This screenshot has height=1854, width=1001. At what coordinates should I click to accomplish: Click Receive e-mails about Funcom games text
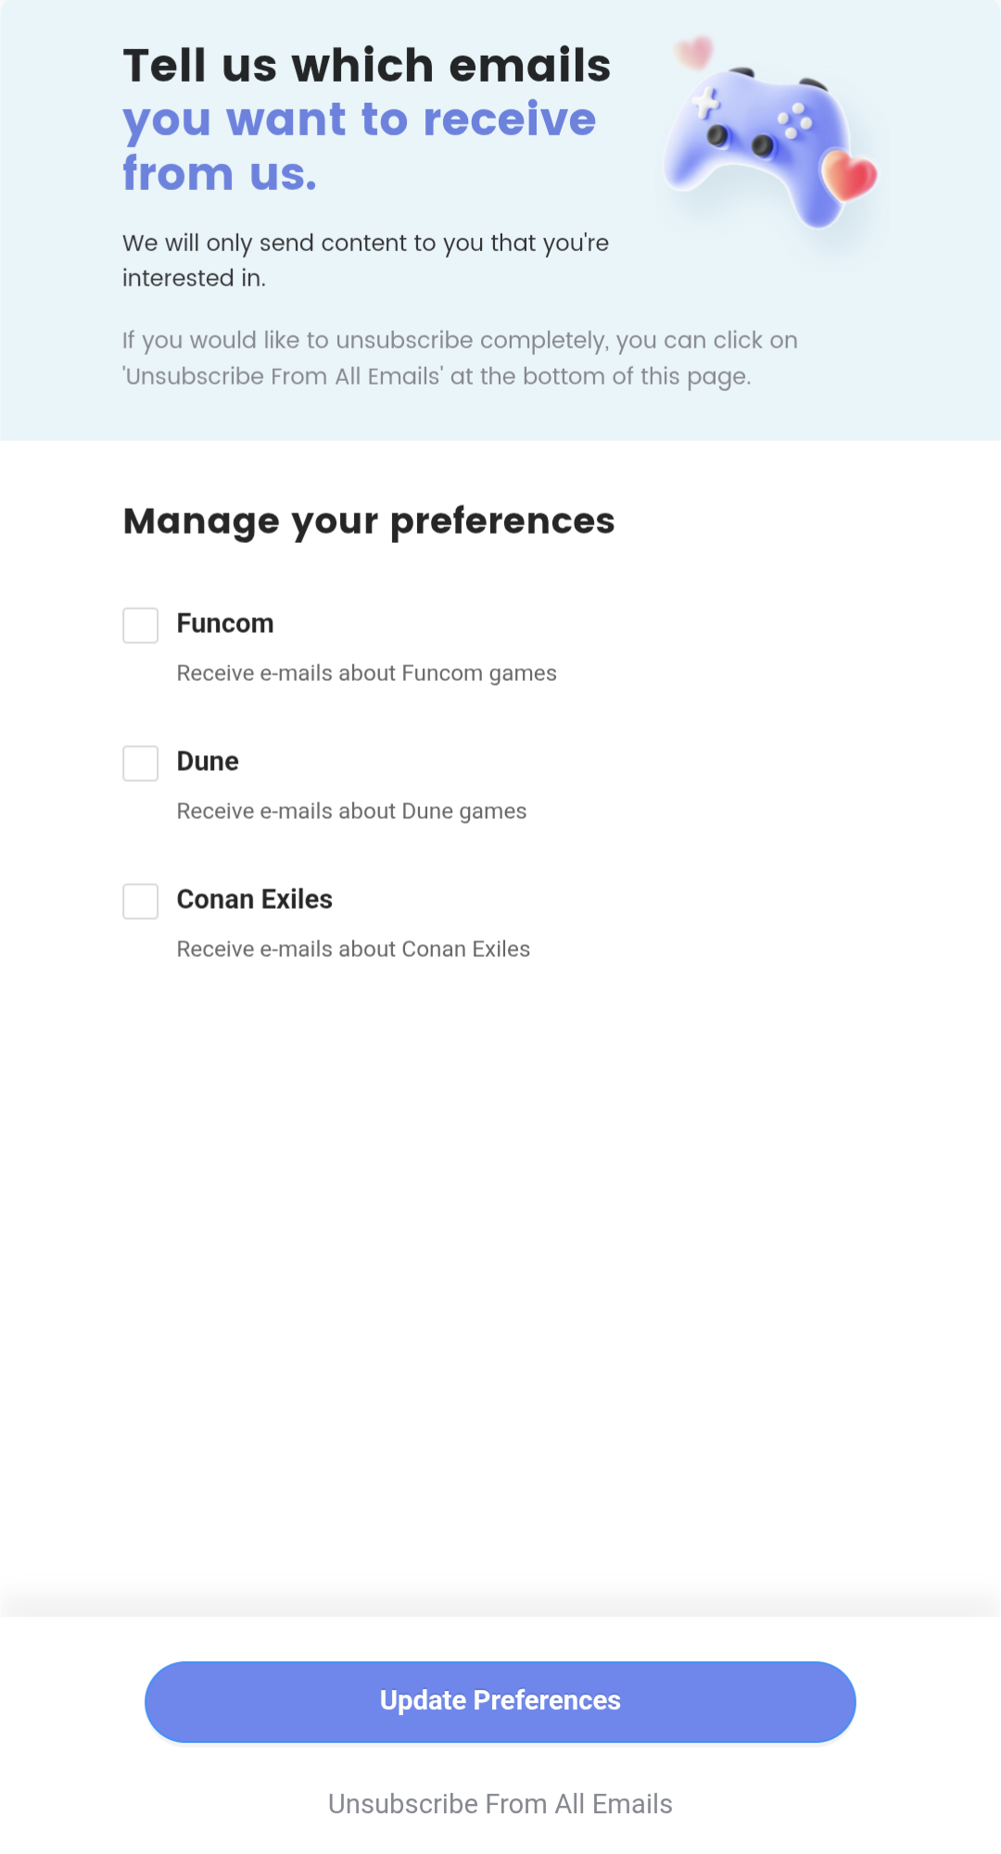(366, 673)
